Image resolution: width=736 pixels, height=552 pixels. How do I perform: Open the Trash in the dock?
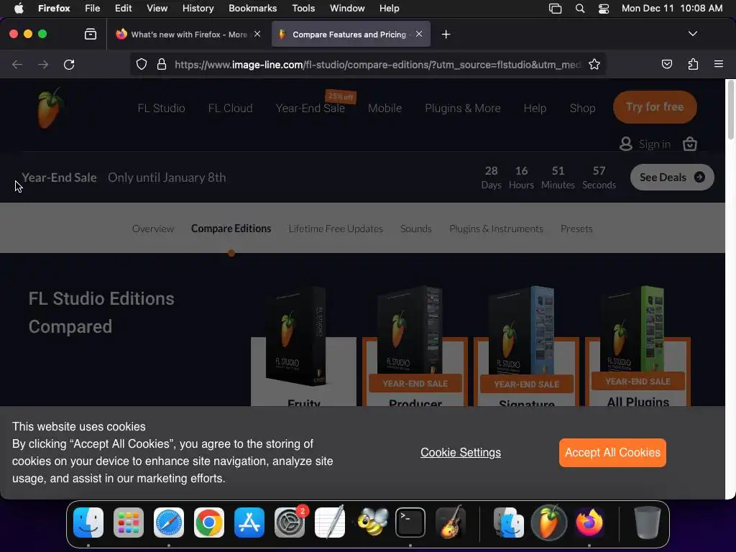click(648, 523)
